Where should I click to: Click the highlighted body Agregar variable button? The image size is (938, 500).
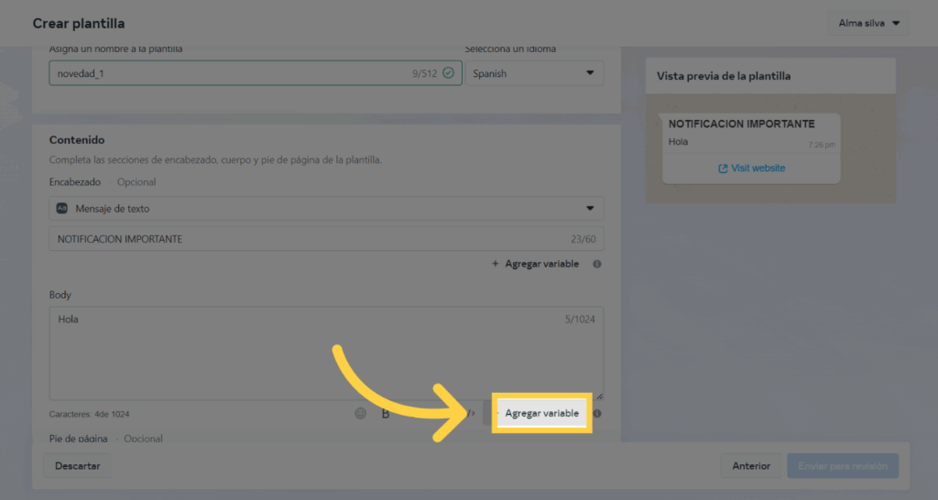coord(541,413)
